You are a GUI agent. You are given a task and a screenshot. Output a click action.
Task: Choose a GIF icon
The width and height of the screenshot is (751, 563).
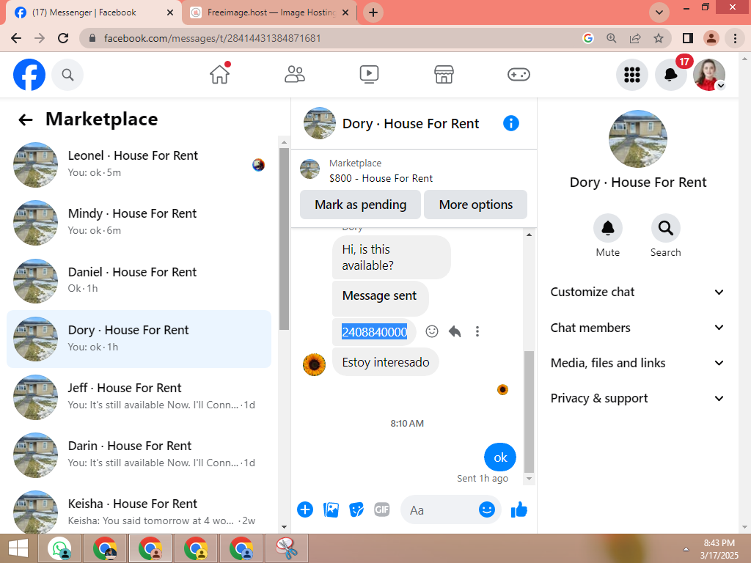[x=381, y=510]
